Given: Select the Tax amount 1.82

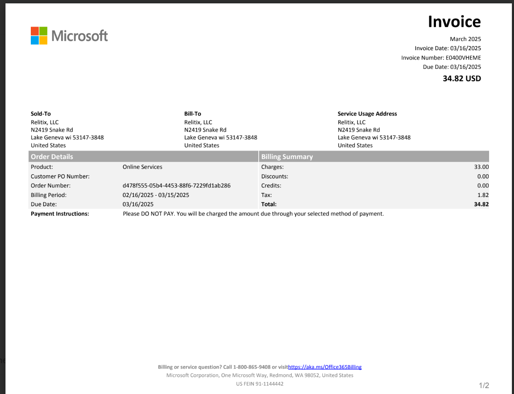Looking at the screenshot, I should (483, 195).
